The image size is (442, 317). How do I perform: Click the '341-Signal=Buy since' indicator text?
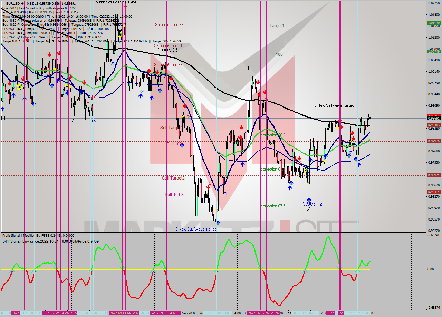(x=51, y=241)
